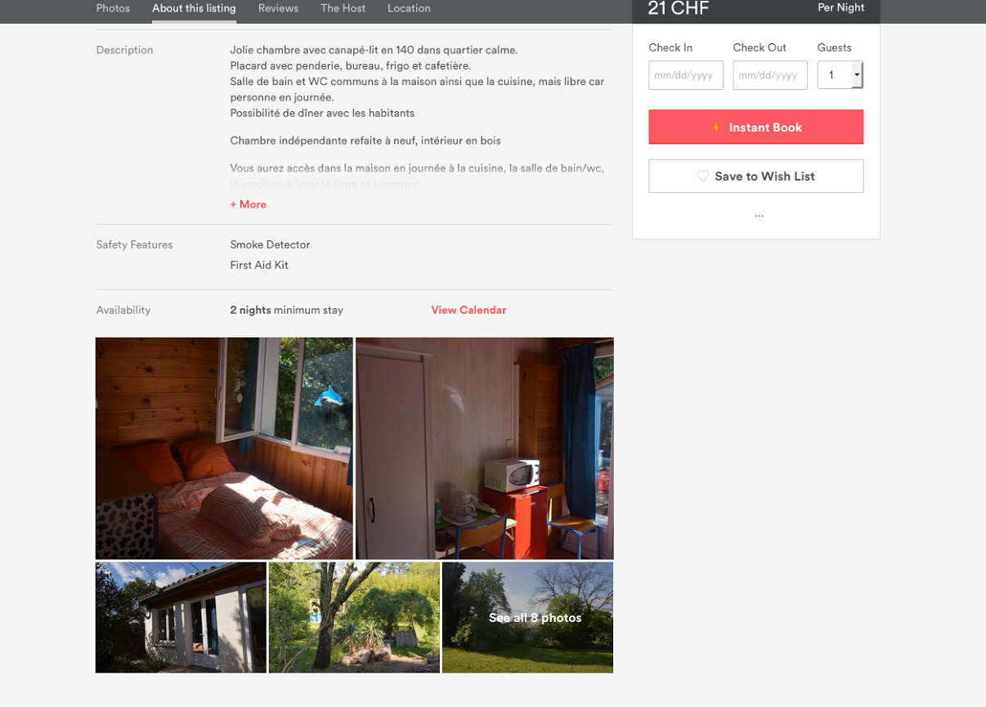The height and width of the screenshot is (707, 986).
Task: Open the Guests dropdown arrow
Action: 857,75
